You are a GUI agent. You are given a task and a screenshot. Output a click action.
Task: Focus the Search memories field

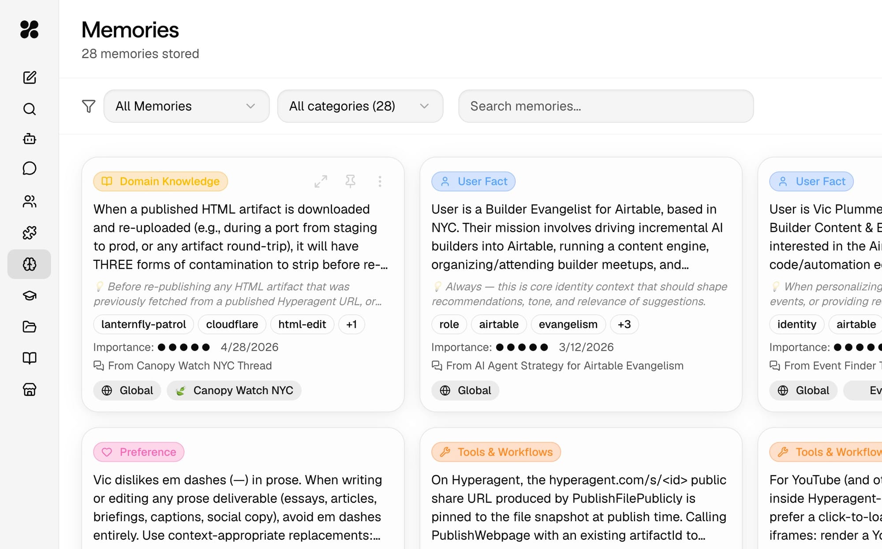tap(606, 106)
